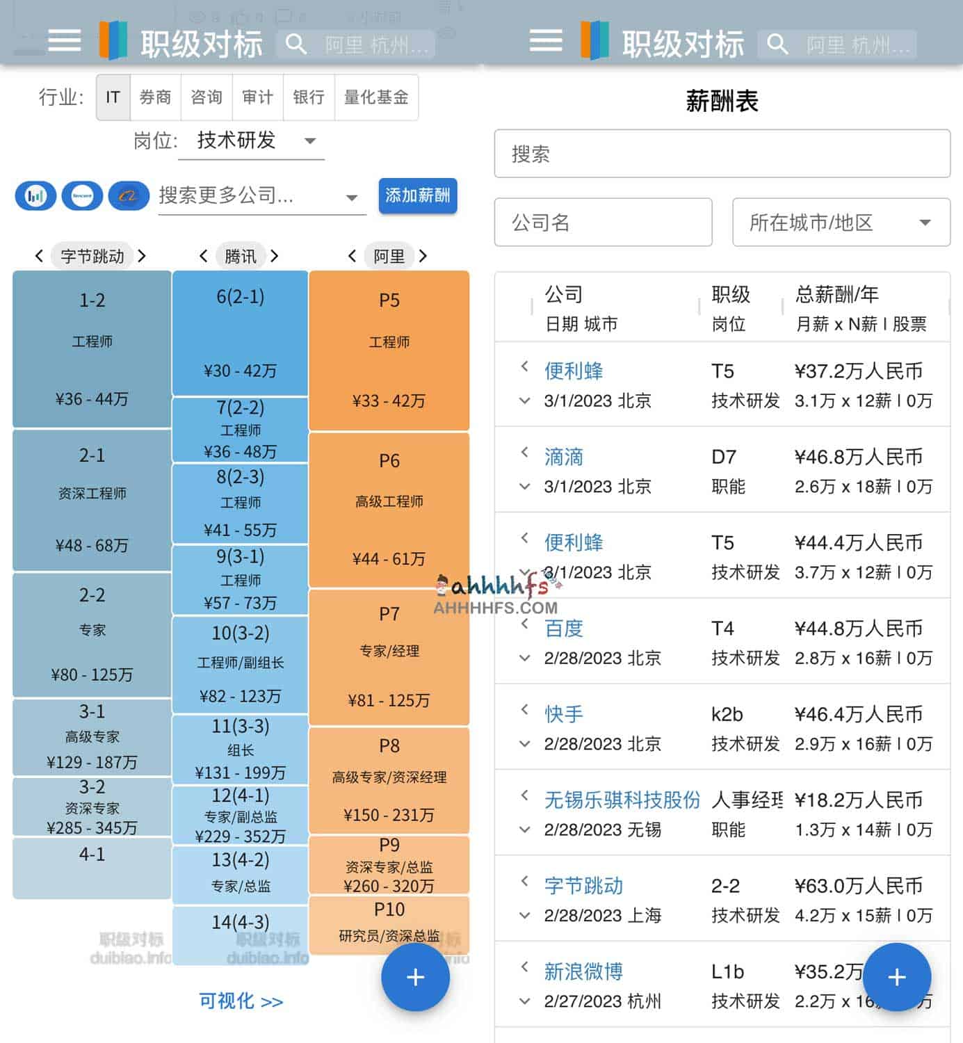Viewport: 963px width, 1043px height.
Task: Select 阿里 P7 专家/经理 block
Action: [x=389, y=657]
